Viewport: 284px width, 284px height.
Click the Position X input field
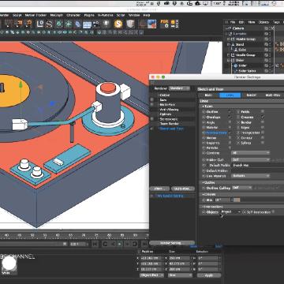[151, 258]
